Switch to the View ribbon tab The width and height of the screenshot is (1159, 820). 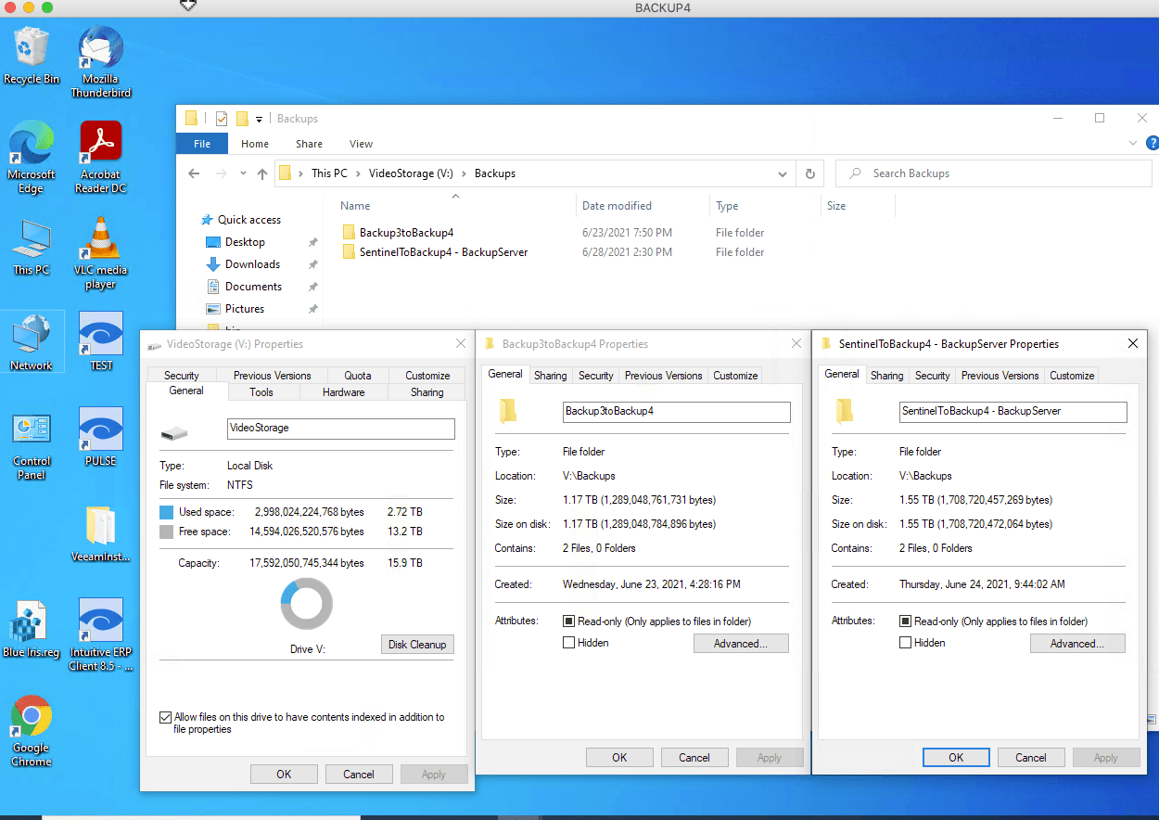coord(361,144)
